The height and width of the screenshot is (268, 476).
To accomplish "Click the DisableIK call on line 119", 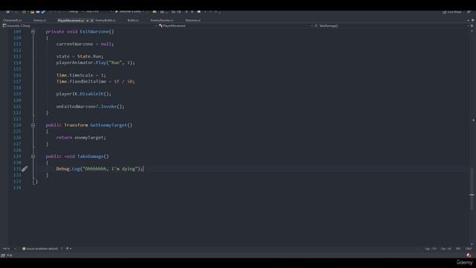I will 91,94.
